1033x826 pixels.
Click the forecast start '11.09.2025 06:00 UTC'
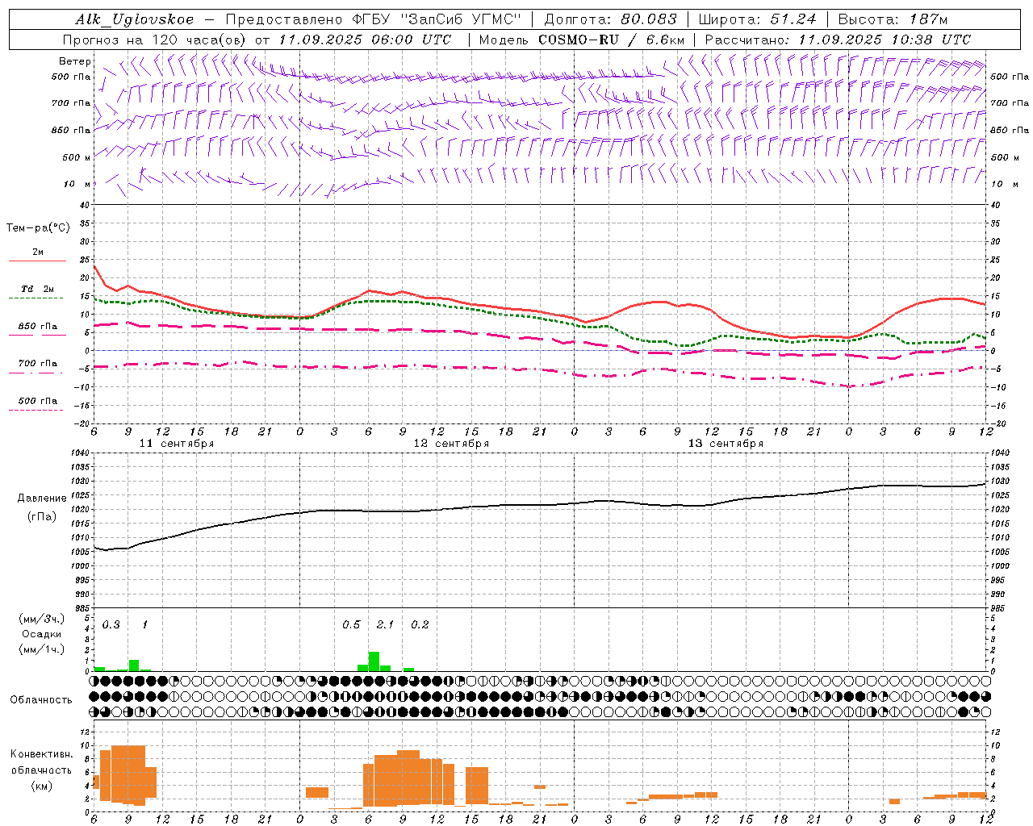tap(365, 40)
